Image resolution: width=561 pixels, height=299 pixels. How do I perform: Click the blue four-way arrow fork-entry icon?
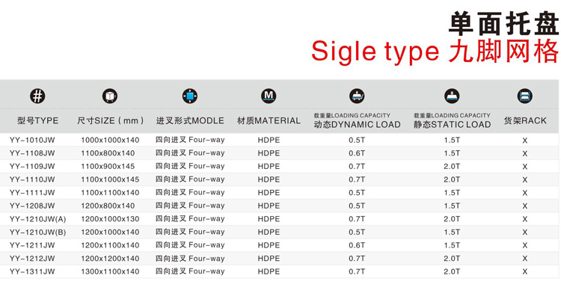pyautogui.click(x=190, y=96)
